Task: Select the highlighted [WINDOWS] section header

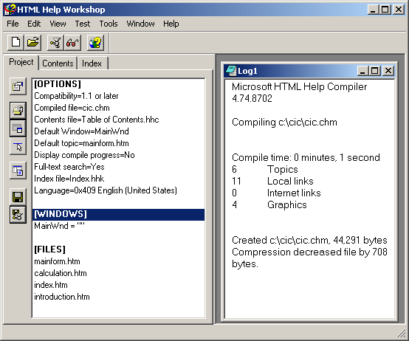Action: (x=118, y=214)
